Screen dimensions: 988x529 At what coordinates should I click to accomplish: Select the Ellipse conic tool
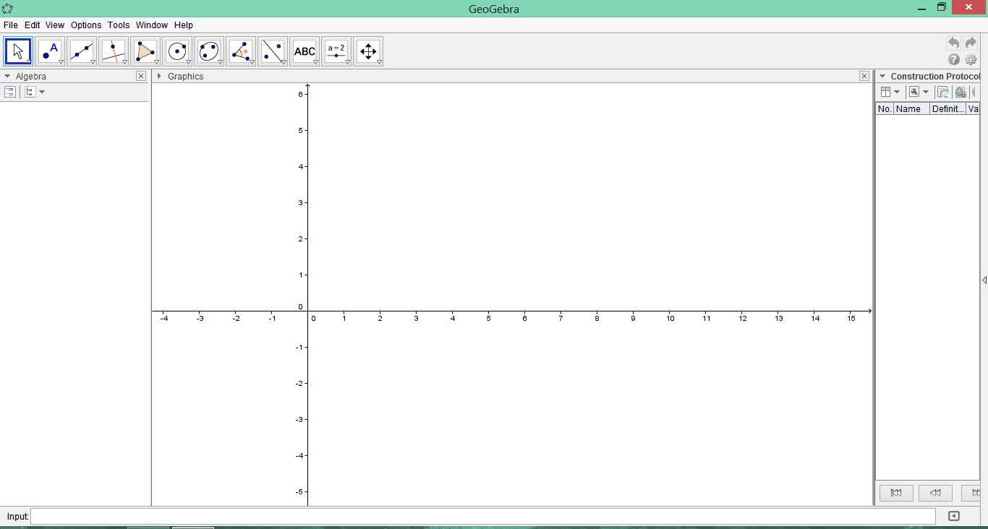click(x=209, y=51)
